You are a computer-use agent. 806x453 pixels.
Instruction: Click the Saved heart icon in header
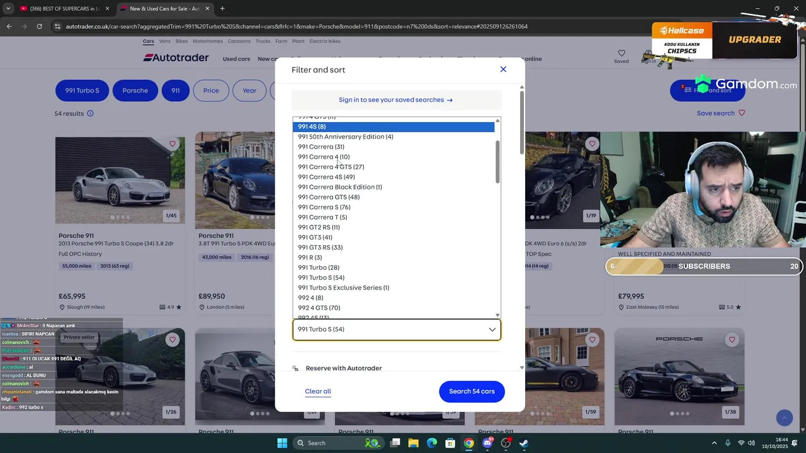(x=622, y=53)
